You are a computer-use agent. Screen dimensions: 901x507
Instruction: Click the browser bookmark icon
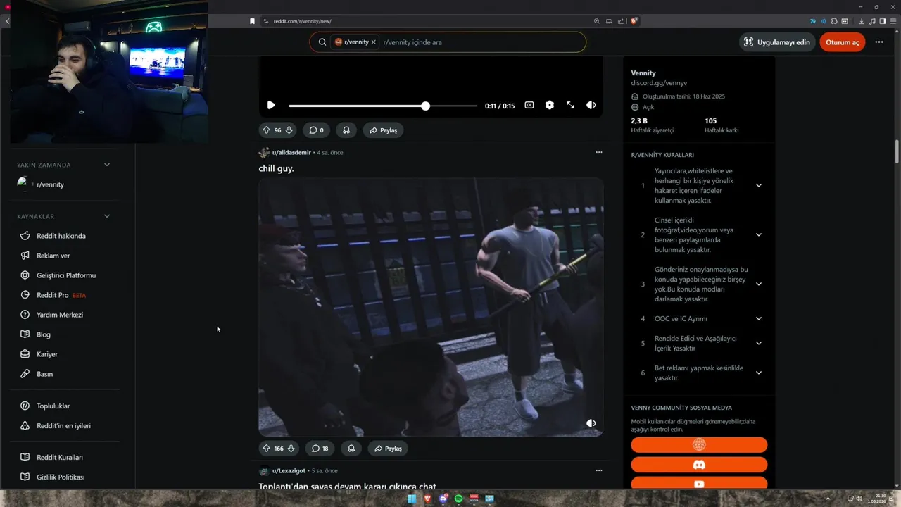(x=253, y=21)
